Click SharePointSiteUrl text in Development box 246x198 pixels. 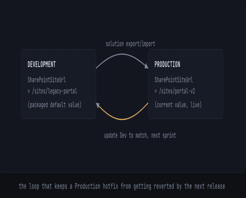[x=47, y=80]
